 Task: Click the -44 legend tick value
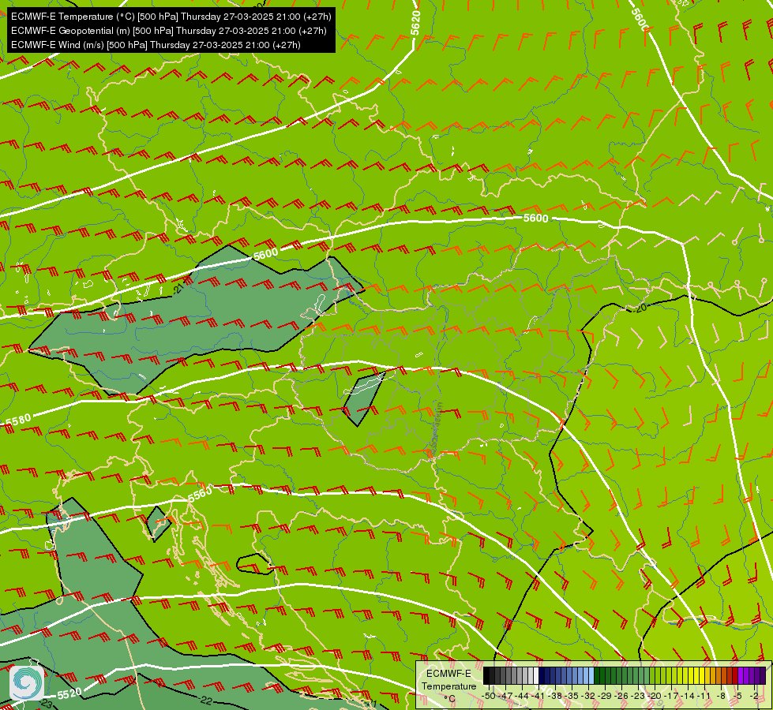(x=522, y=696)
